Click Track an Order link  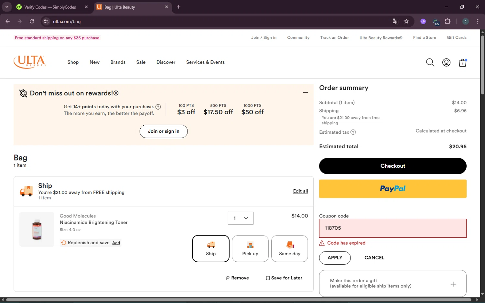pyautogui.click(x=335, y=37)
